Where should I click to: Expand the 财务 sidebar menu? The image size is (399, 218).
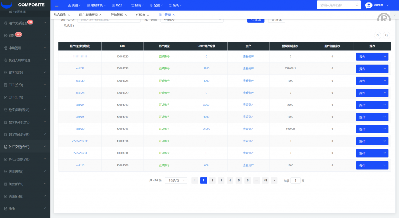25,35
